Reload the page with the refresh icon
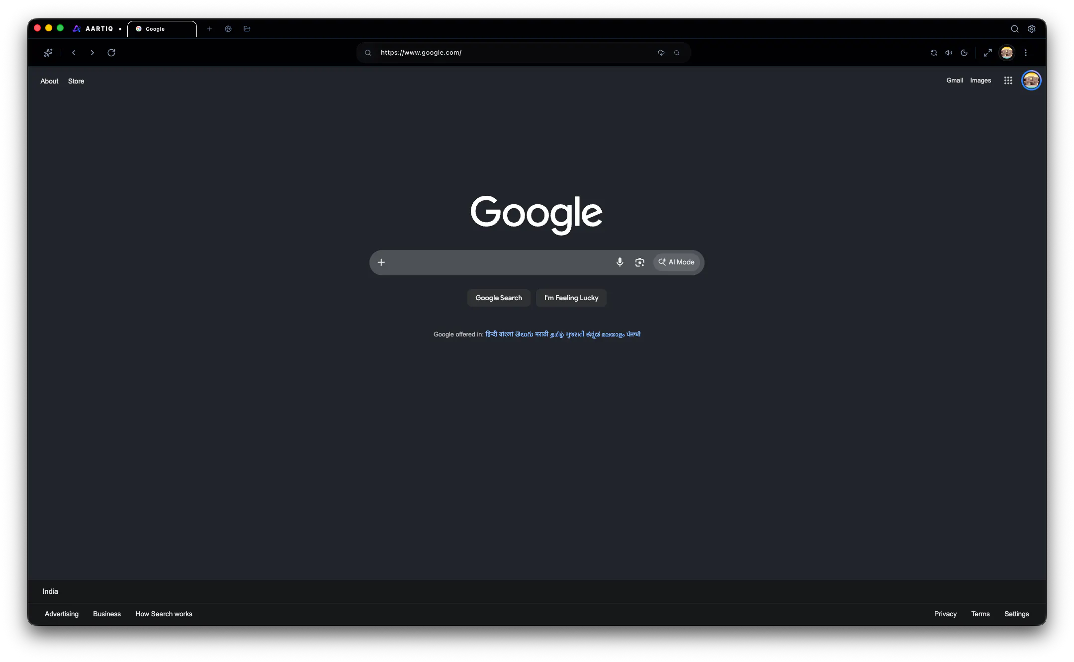Viewport: 1074px width, 662px height. 111,53
